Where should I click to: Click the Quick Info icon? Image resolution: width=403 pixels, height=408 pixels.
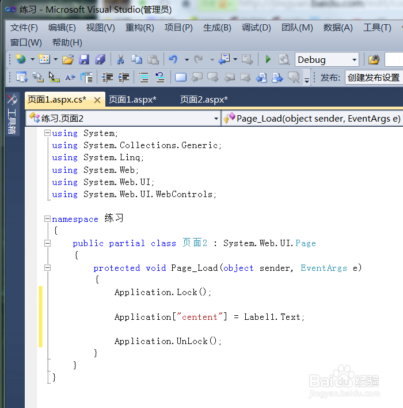click(x=54, y=77)
